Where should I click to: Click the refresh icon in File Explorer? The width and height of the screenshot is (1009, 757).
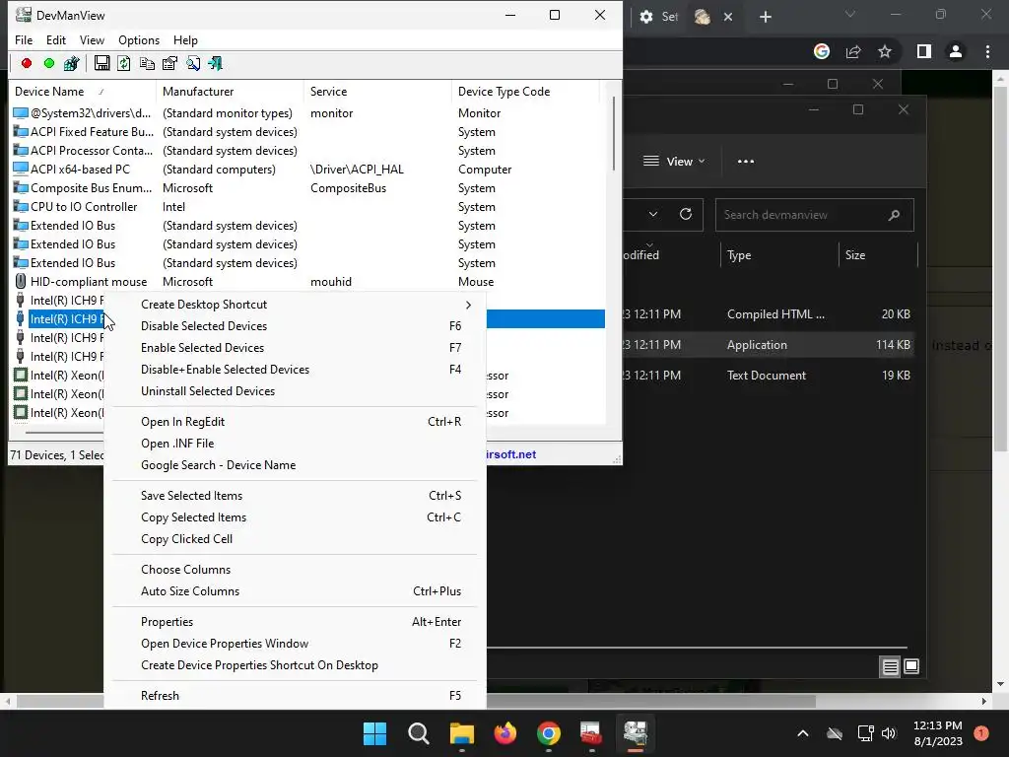point(686,214)
